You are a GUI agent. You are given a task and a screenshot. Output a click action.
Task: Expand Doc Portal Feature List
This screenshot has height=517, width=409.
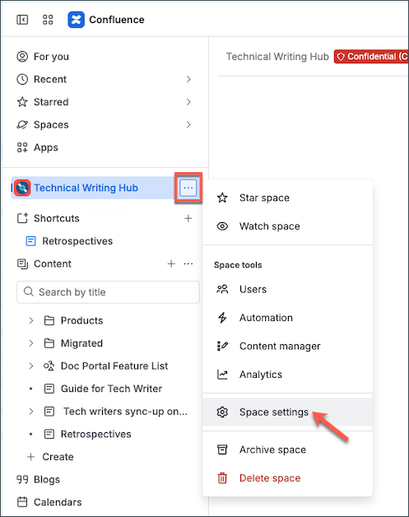(x=31, y=366)
